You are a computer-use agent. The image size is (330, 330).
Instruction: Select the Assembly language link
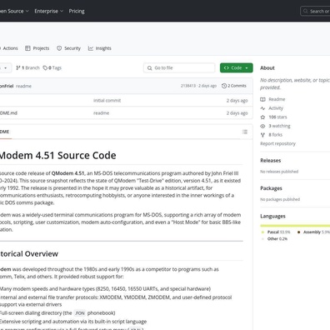(317, 232)
